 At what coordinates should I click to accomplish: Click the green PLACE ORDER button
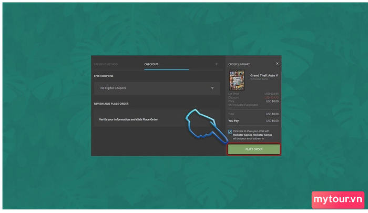point(254,149)
